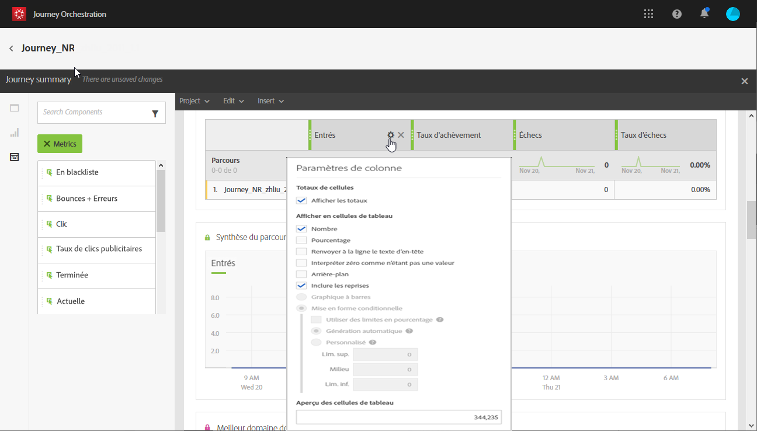Click the Taux d'achèvement column header

point(461,135)
